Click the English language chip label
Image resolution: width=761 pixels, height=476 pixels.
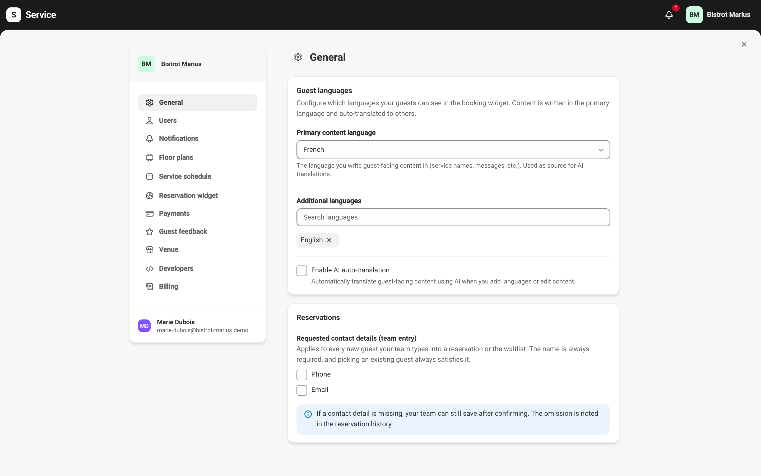(312, 240)
